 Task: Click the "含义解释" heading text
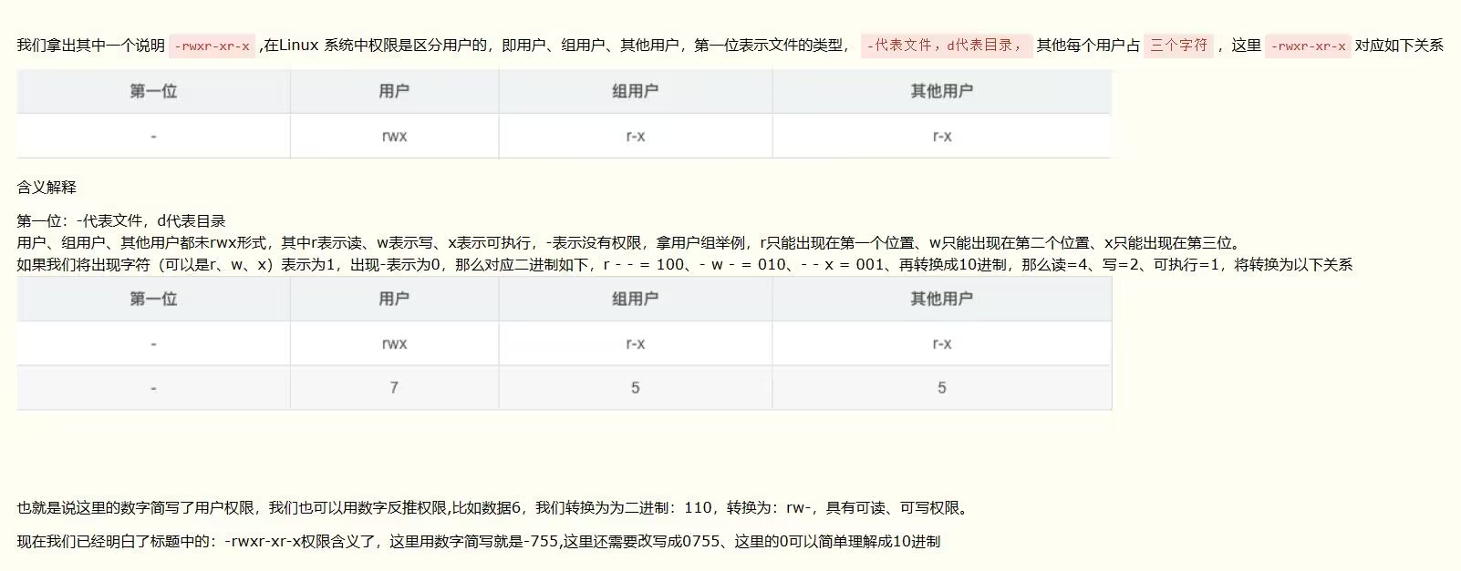pos(47,188)
